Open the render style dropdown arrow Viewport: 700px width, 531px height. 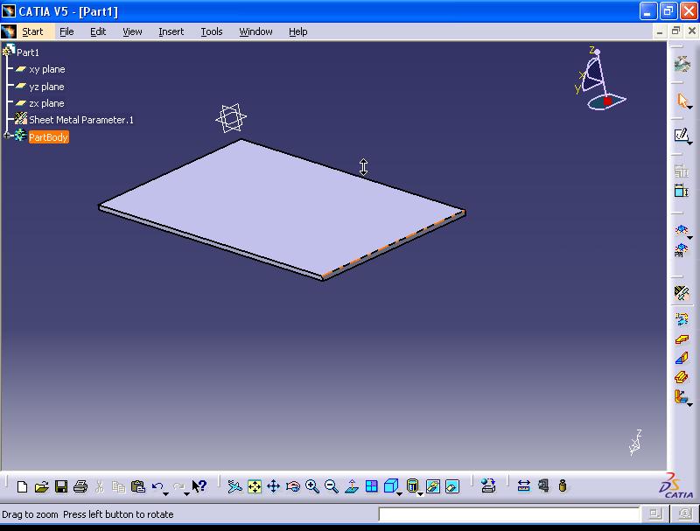(420, 494)
